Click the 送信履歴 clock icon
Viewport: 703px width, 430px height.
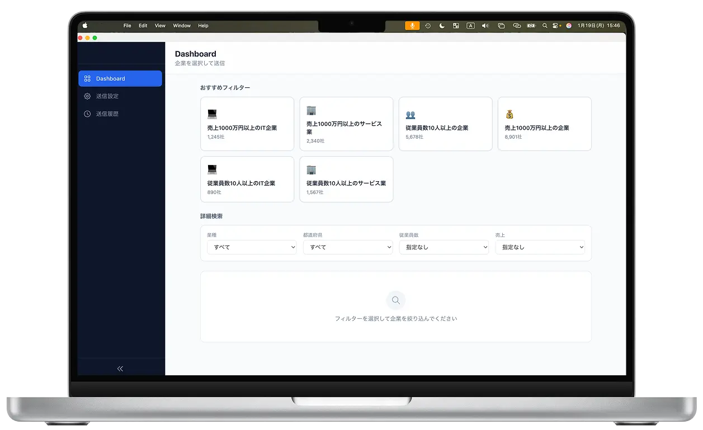(x=87, y=114)
